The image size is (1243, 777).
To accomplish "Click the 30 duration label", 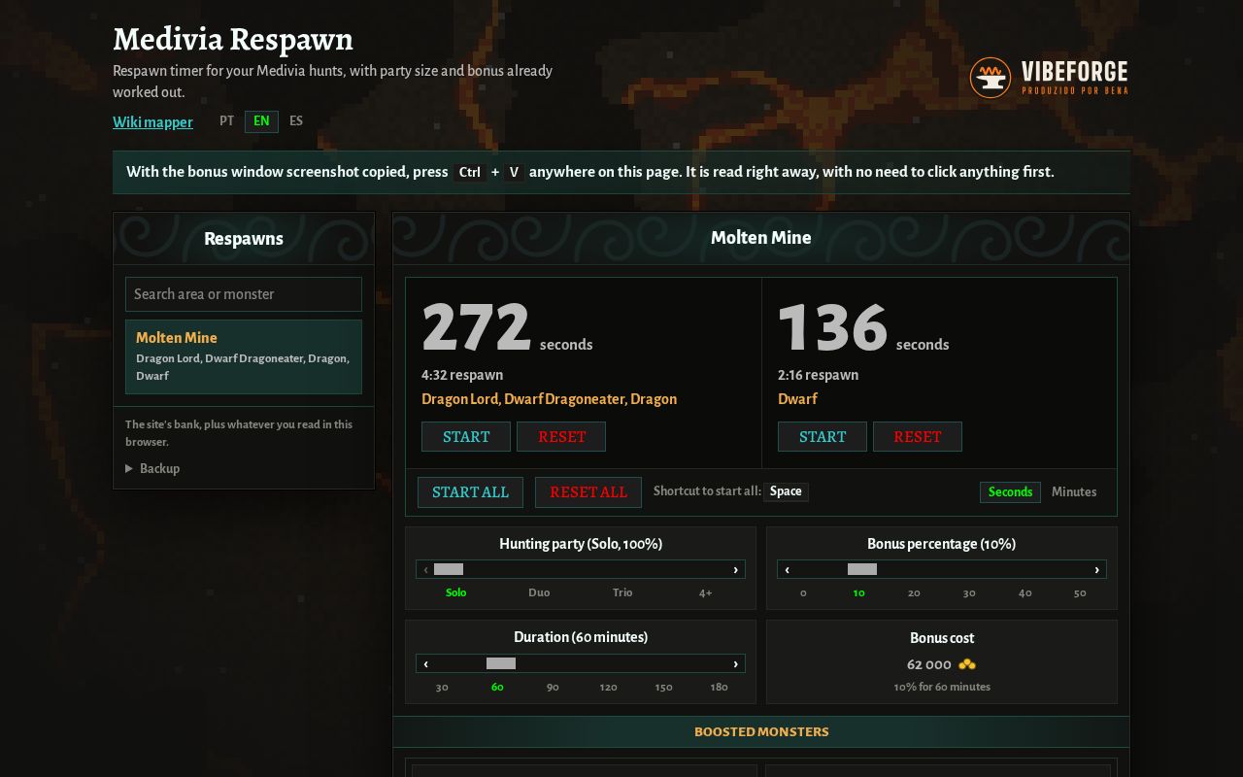I will click(x=442, y=687).
